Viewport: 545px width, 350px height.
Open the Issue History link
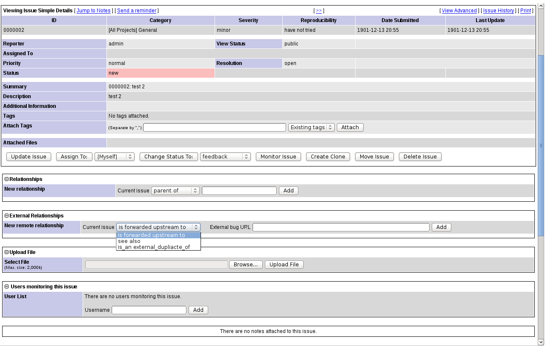[x=499, y=11]
